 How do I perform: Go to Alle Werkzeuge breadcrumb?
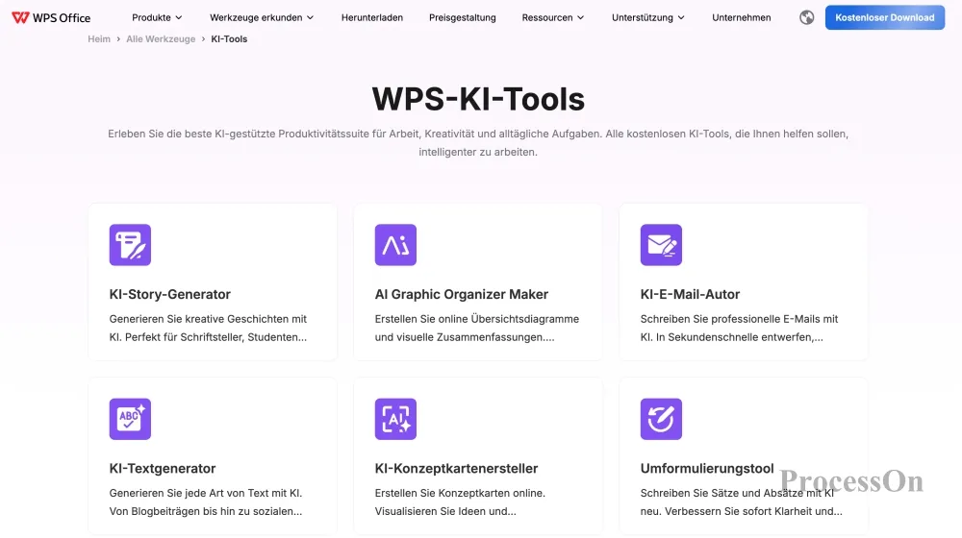(x=161, y=39)
